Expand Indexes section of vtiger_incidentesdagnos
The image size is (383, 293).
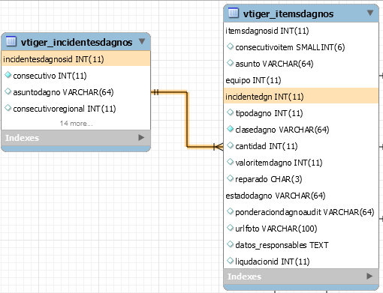[x=141, y=138]
